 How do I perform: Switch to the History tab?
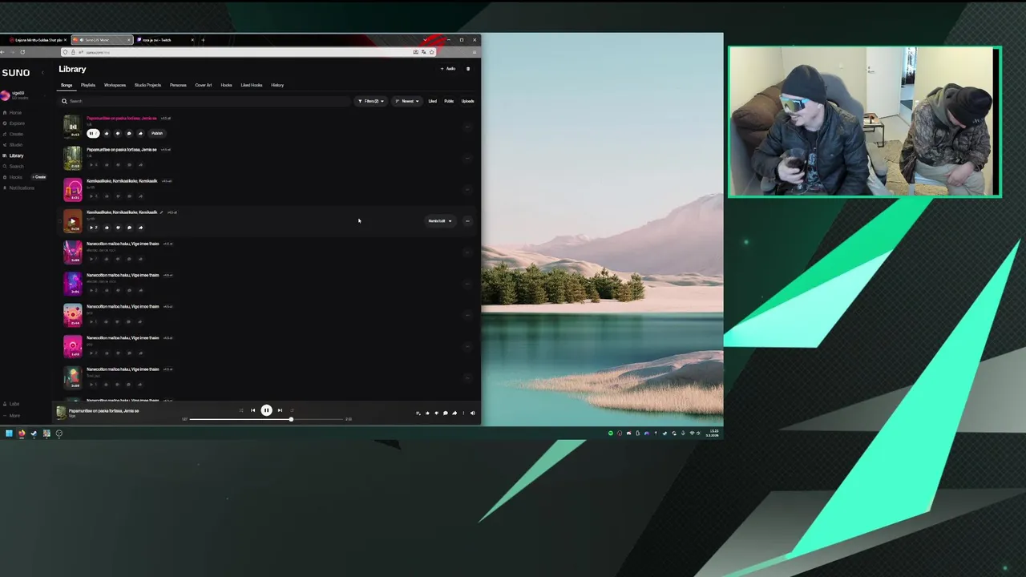pos(277,85)
